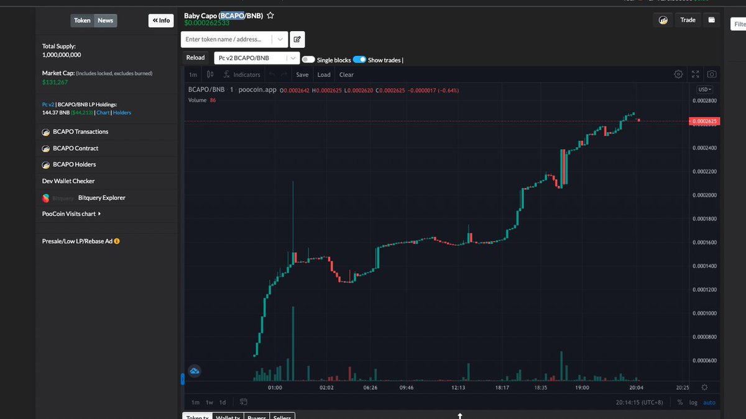Open the go-to-date calendar icon
Screen dimensions: 746x419
[x=244, y=402]
